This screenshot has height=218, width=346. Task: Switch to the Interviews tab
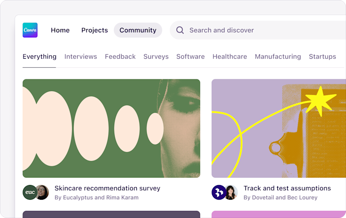80,57
